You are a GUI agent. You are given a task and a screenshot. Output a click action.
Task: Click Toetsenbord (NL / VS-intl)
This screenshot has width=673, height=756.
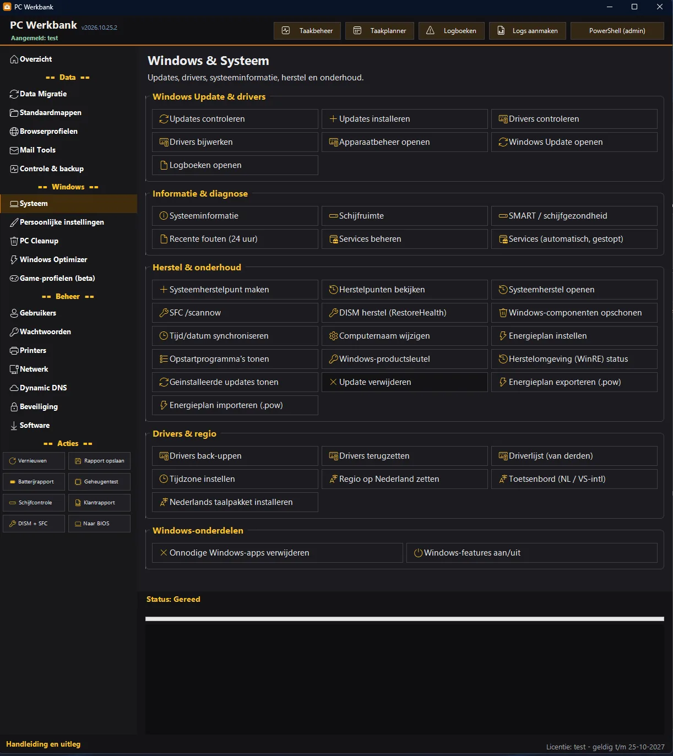click(x=574, y=479)
